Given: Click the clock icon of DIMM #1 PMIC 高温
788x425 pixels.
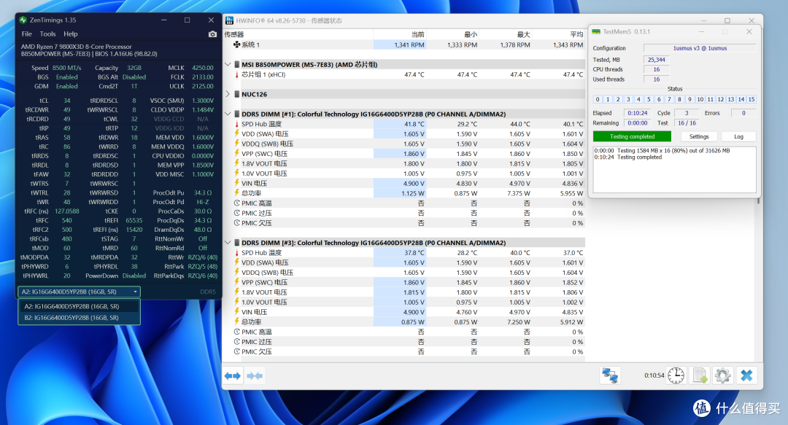Looking at the screenshot, I should (236, 203).
